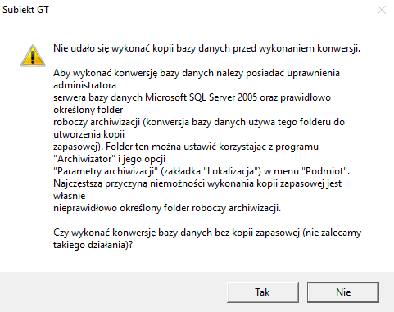Confirm conversion by clicking Tak

click(263, 292)
